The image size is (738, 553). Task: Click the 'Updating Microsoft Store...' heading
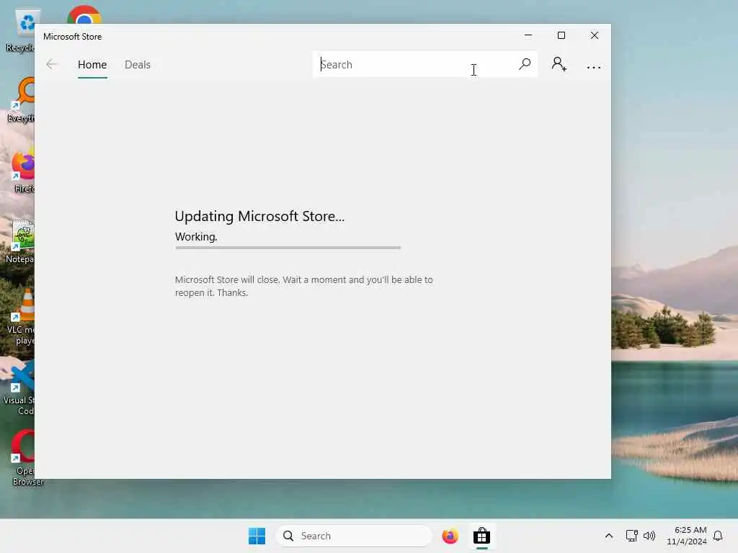pos(259,216)
